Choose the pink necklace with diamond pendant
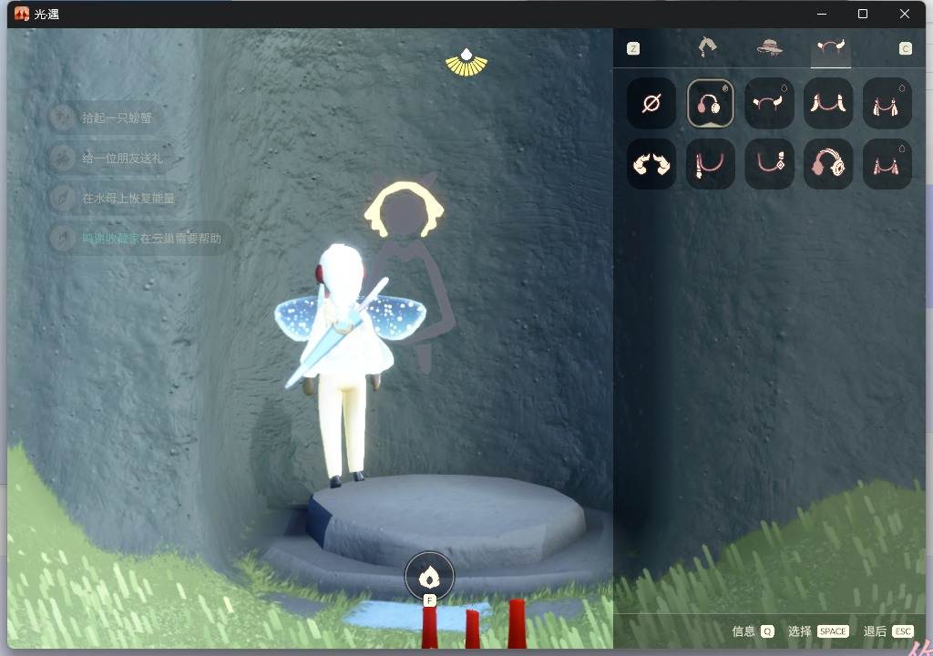This screenshot has height=656, width=933. click(x=769, y=164)
